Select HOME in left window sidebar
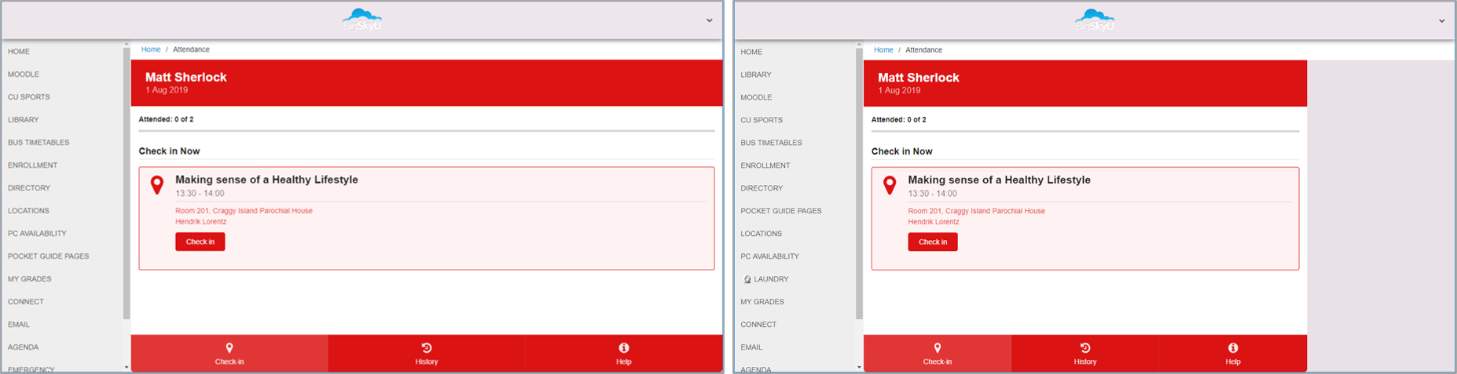 tap(19, 52)
